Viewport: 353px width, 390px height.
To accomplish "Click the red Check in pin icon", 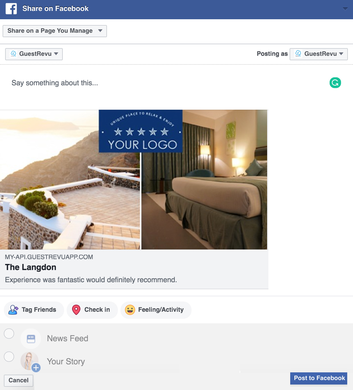I will pyautogui.click(x=76, y=310).
